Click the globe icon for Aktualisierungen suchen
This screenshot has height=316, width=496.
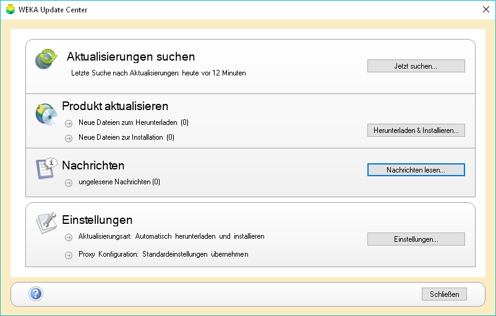coord(46,59)
